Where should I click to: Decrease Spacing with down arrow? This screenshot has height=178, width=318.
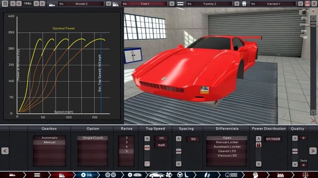pos(178,164)
